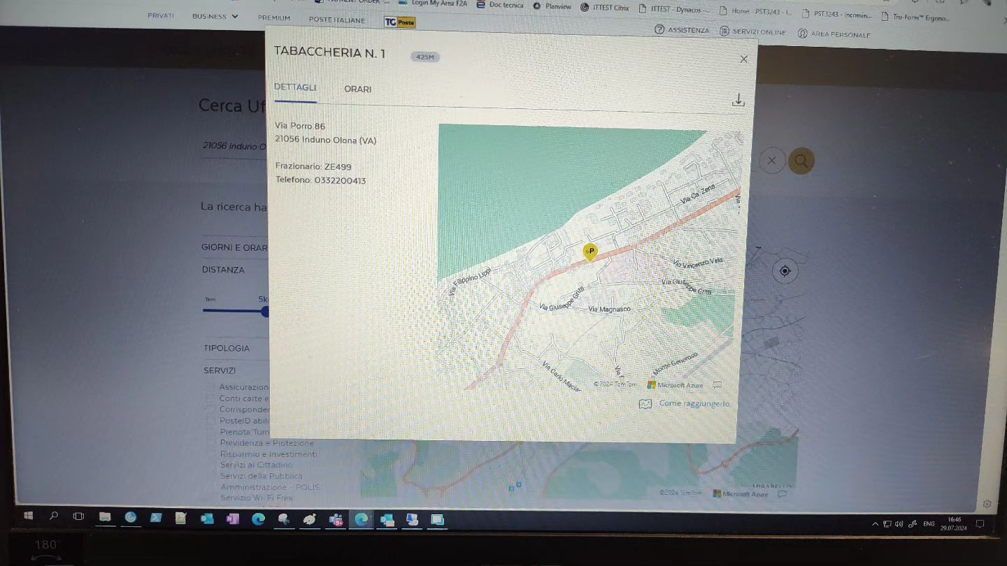This screenshot has width=1007, height=566.
Task: Click the TG Poste logo
Action: (x=400, y=22)
